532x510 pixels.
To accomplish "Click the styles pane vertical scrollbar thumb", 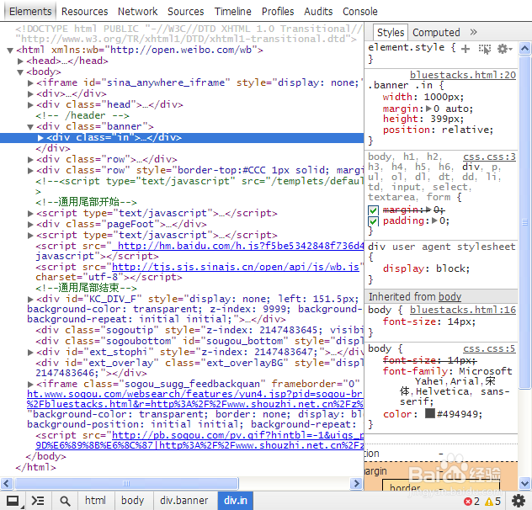I will pyautogui.click(x=525, y=222).
